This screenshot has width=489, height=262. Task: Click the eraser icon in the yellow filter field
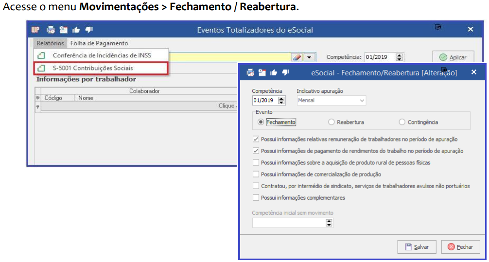click(x=297, y=57)
